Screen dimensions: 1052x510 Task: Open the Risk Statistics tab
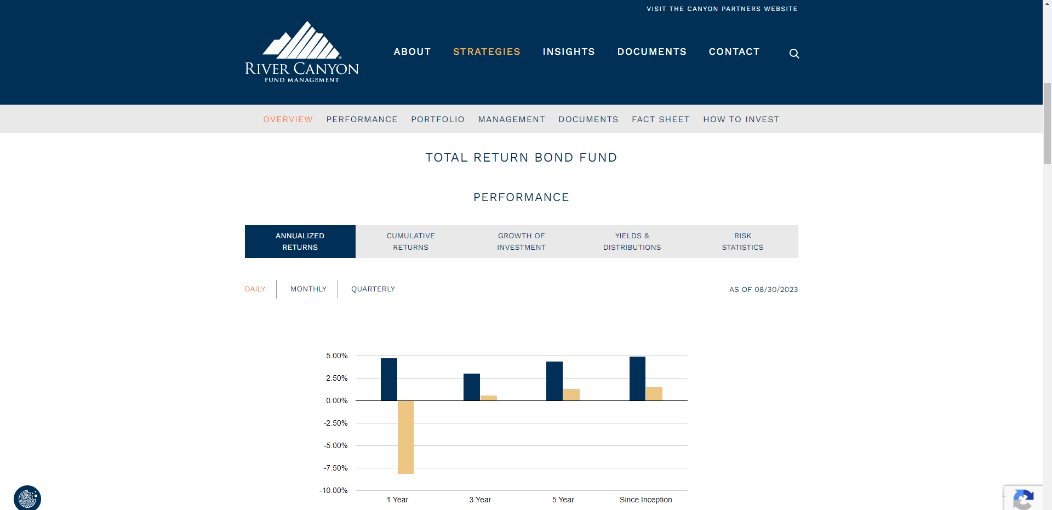[x=742, y=242]
